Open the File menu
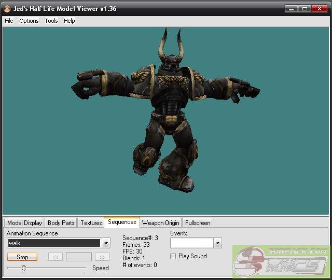Screen dimensions: 332x280 coord(9,21)
